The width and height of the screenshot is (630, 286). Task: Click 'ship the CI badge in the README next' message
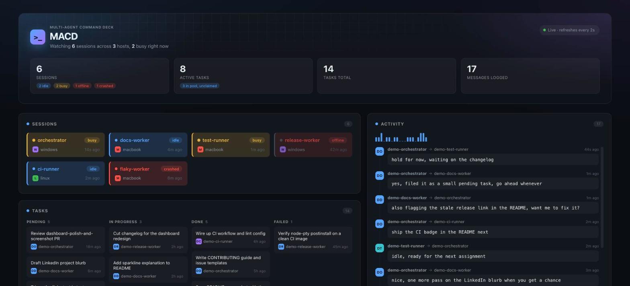[x=493, y=232]
